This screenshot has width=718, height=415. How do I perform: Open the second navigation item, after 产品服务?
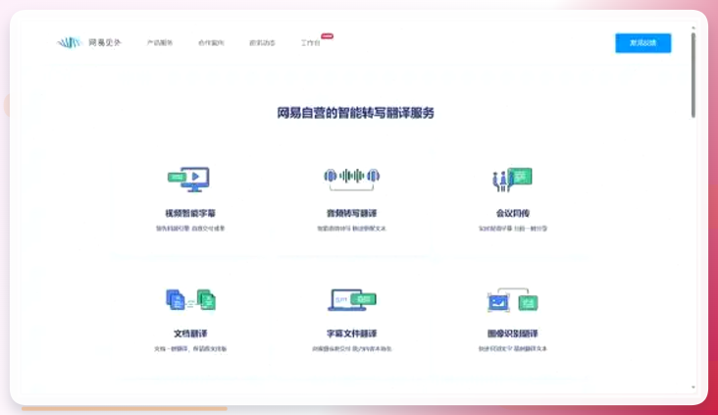pos(211,42)
